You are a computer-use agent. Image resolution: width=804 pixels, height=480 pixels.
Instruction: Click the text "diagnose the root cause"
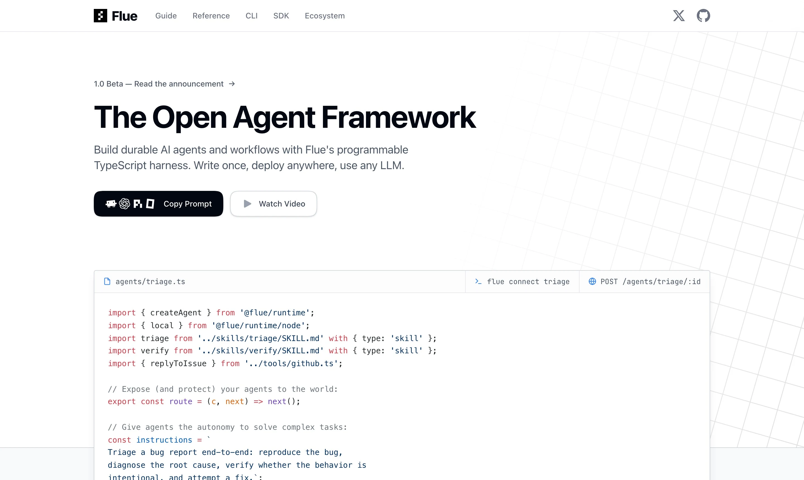(x=164, y=465)
